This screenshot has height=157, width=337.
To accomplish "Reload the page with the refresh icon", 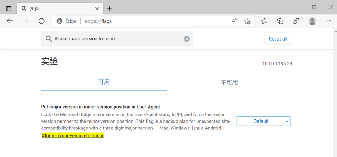I will point(42,21).
